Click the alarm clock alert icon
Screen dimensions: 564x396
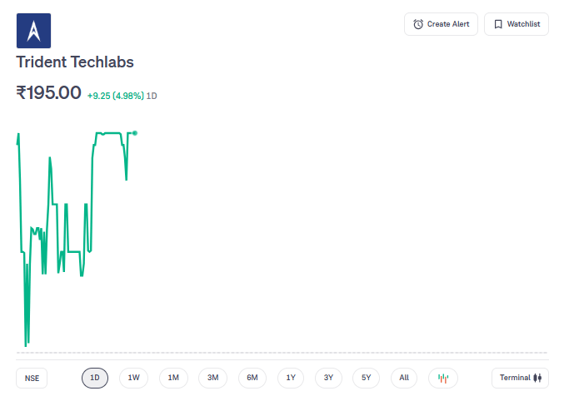click(418, 24)
